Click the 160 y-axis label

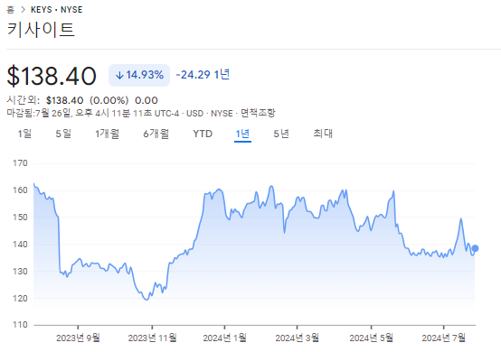(x=20, y=190)
